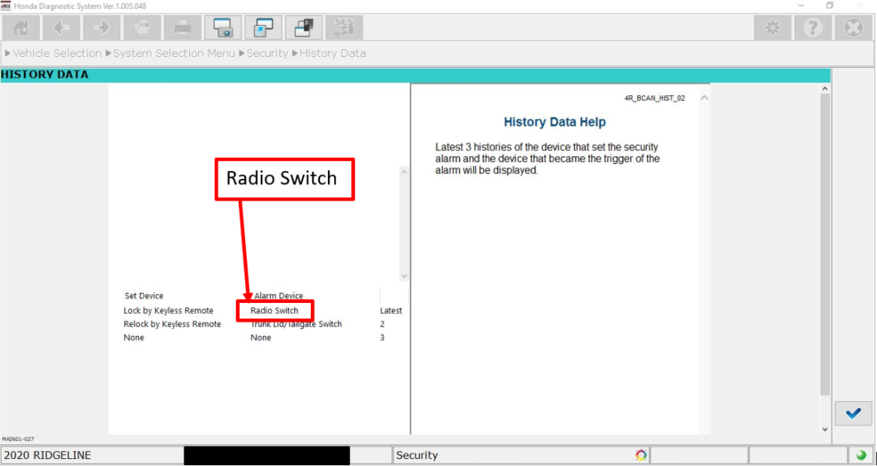
Task: Select the Lock by Keyless Remote row
Action: (168, 311)
